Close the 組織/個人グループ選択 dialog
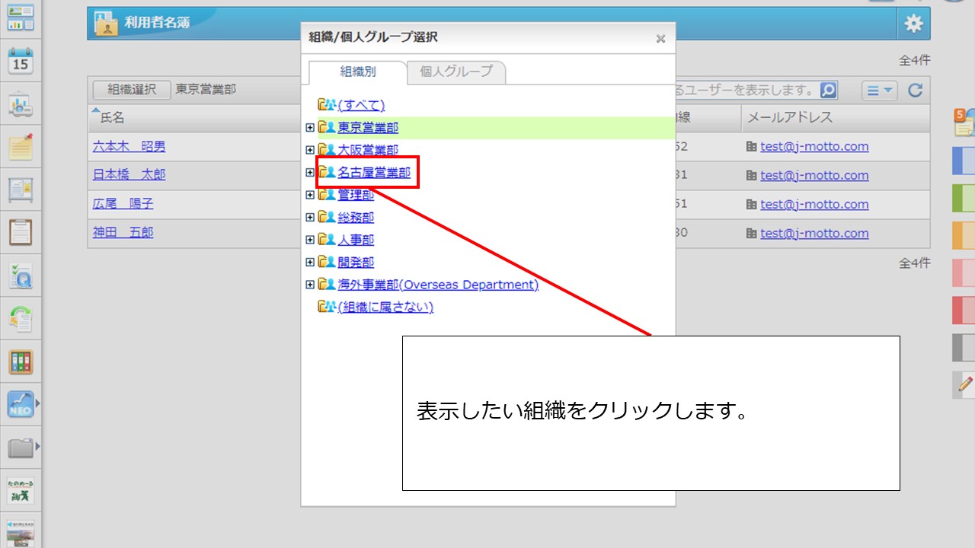The width and height of the screenshot is (975, 548). tap(660, 39)
